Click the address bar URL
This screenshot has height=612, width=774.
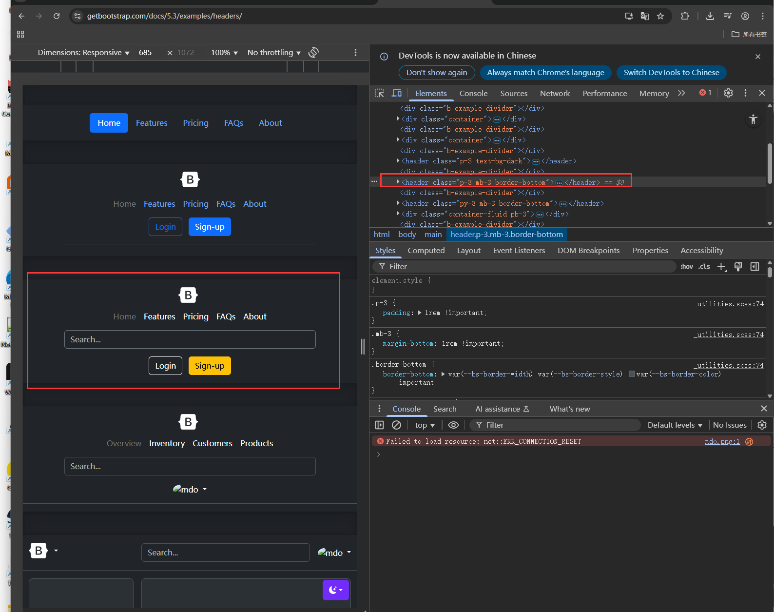pos(165,16)
